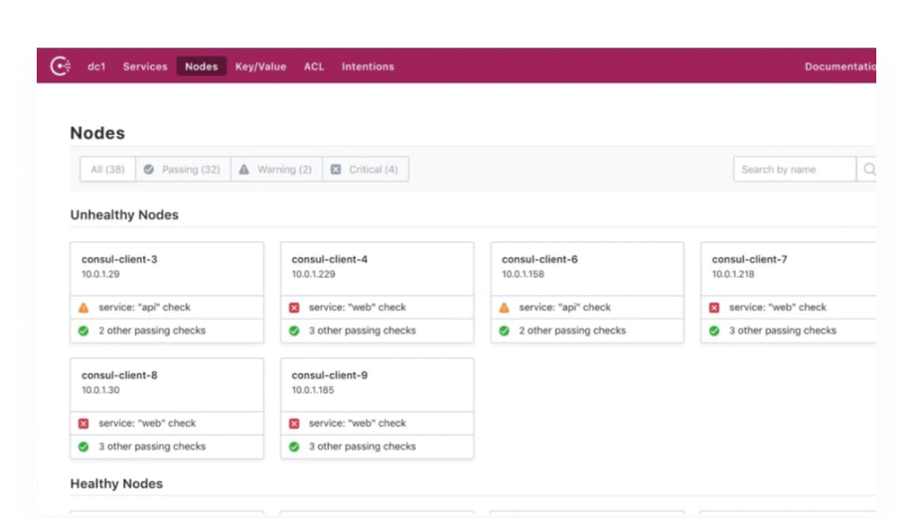The width and height of the screenshot is (913, 518).
Task: Click critical X icon on consul-client-9
Action: pos(294,424)
